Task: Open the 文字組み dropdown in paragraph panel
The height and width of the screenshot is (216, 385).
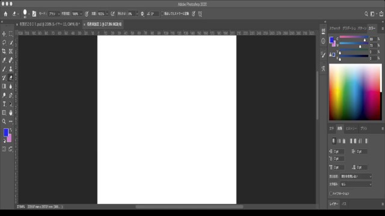Action: 356,184
